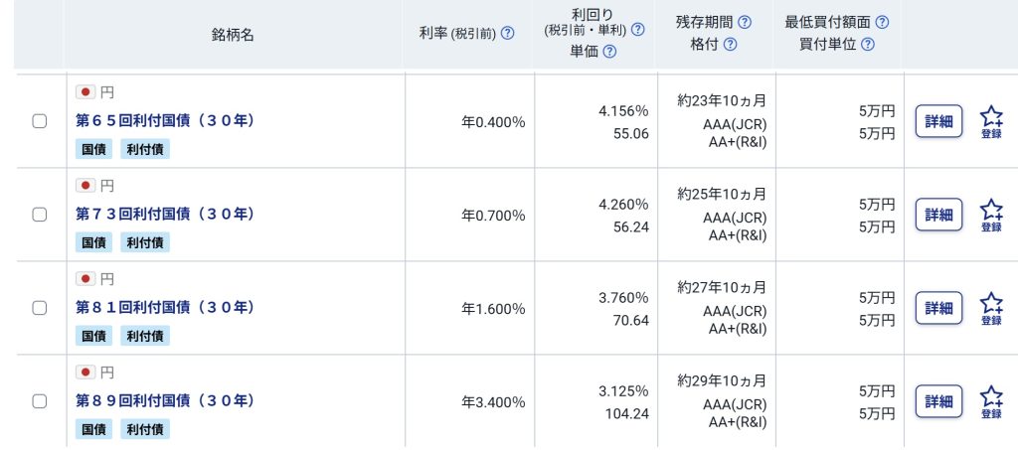Click the star 登録 icon for 第89回利付国債

point(991,401)
